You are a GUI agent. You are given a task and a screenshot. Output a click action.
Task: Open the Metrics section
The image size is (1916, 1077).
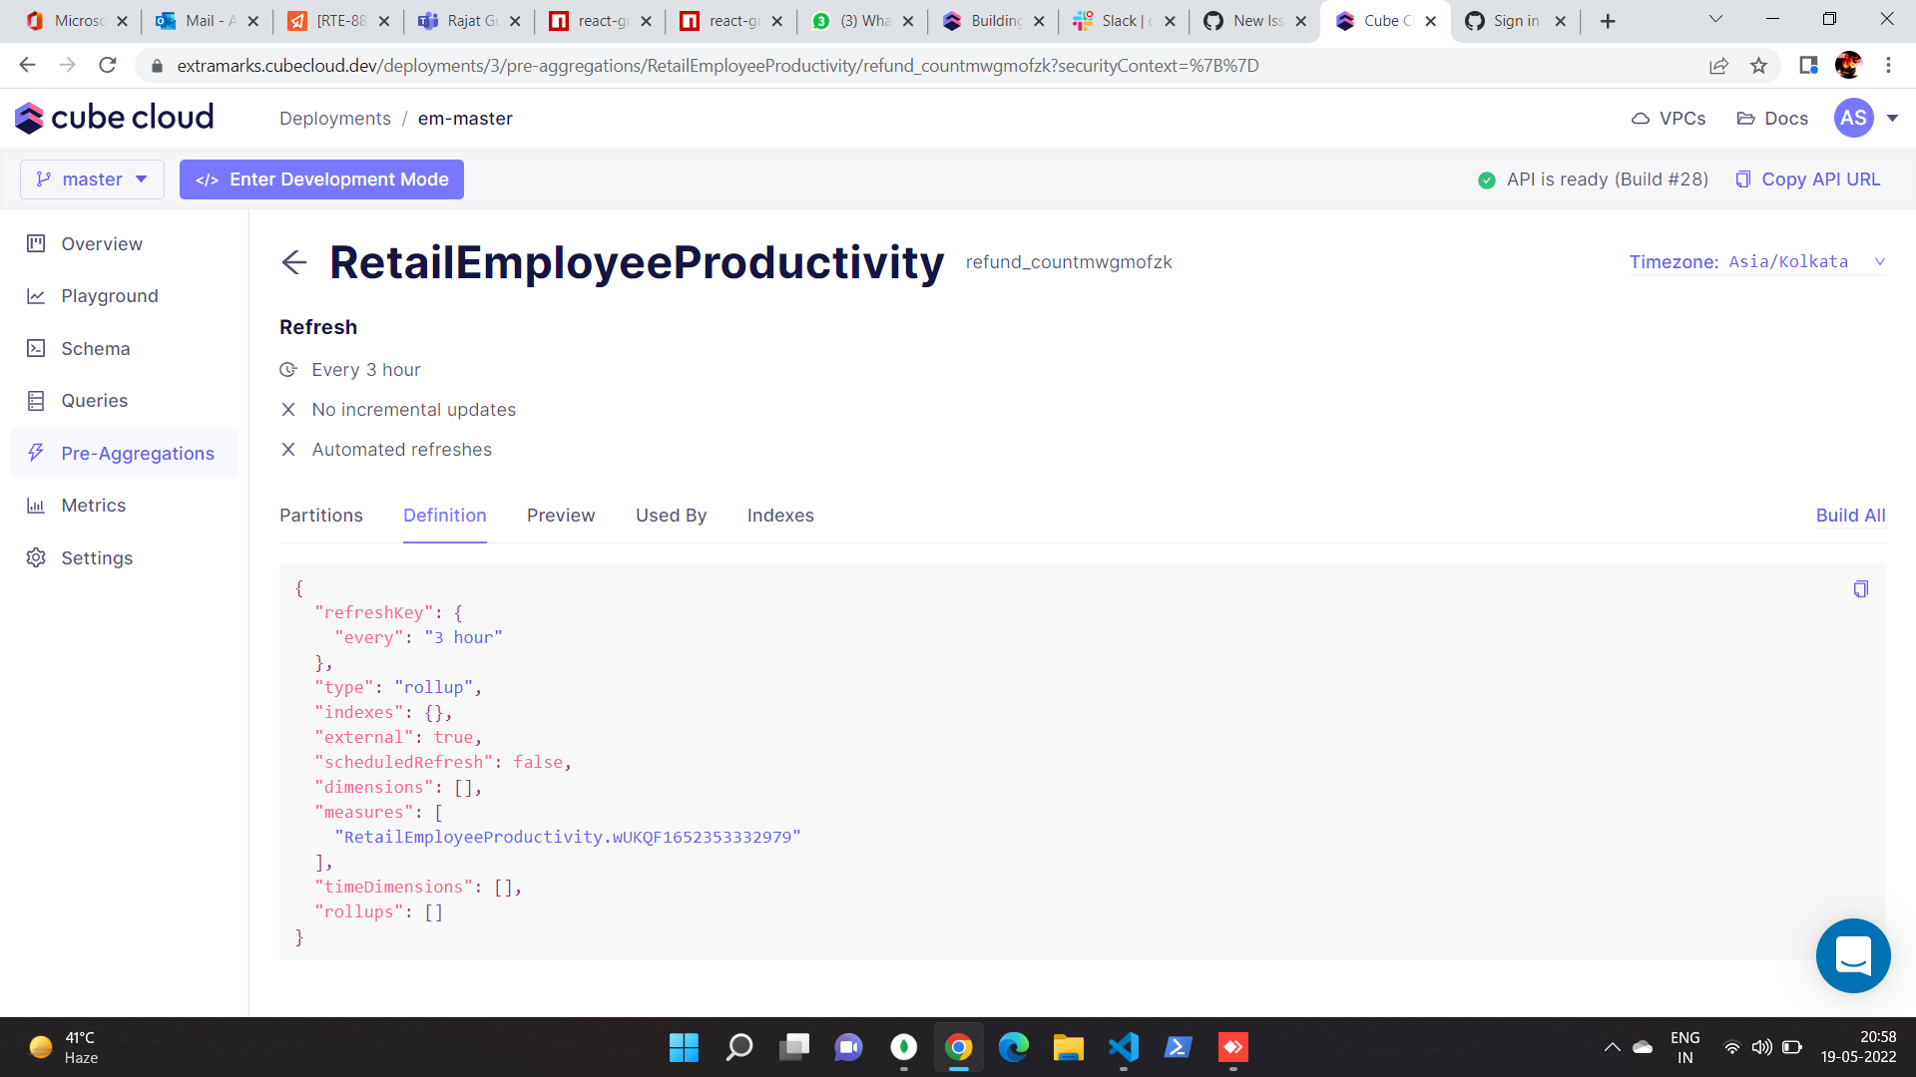pos(94,505)
